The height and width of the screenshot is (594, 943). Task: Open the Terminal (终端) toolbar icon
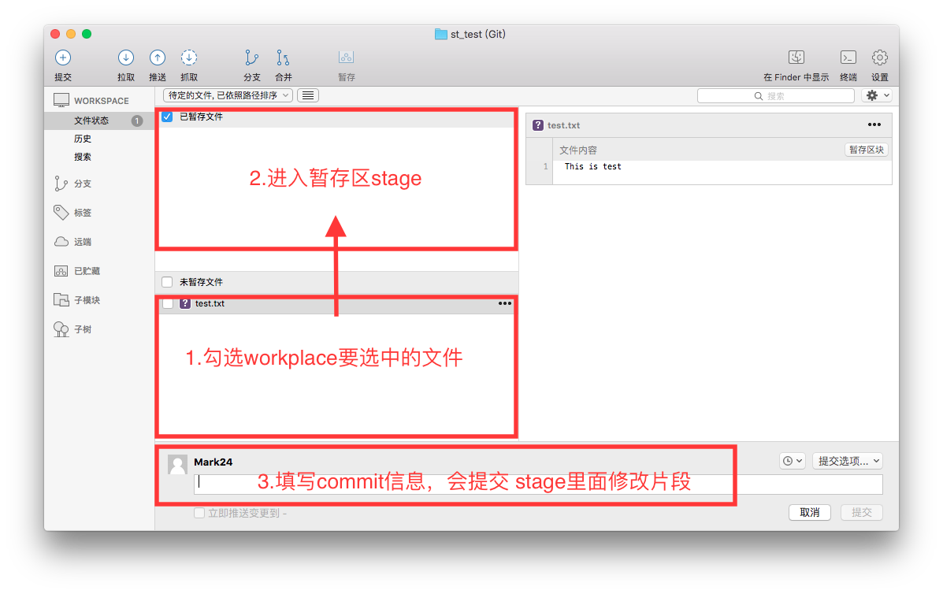(x=848, y=58)
